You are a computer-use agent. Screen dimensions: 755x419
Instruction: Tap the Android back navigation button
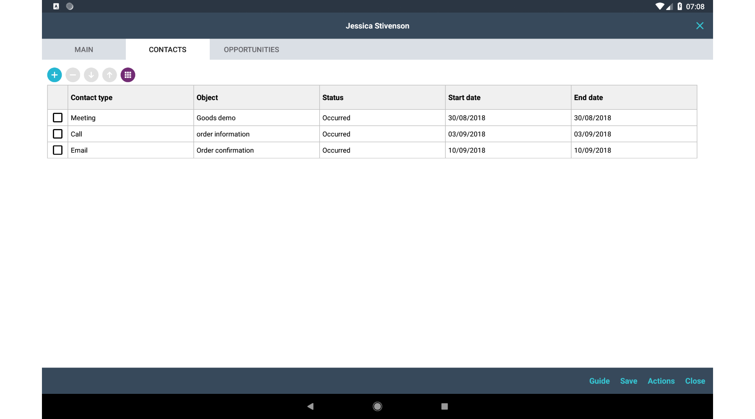(x=310, y=406)
